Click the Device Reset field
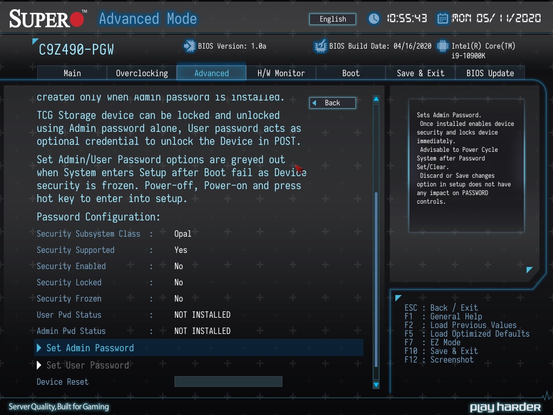 tap(228, 381)
